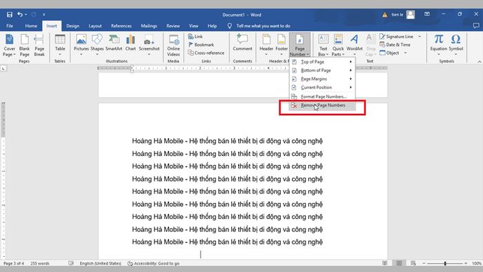Switch to the References tab
Image resolution: width=483 pixels, height=272 pixels.
[x=121, y=26]
